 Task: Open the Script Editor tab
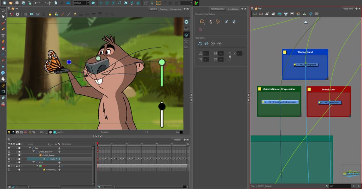point(233,9)
